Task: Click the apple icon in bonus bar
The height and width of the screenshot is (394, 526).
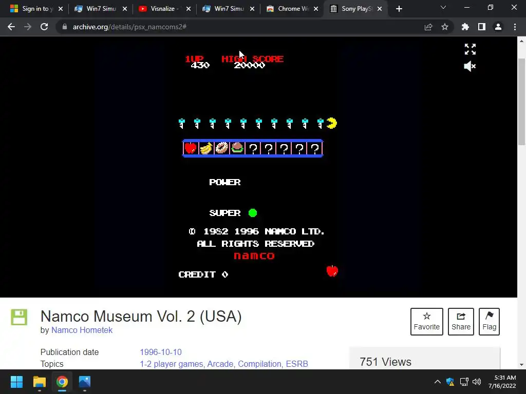Action: coord(191,148)
